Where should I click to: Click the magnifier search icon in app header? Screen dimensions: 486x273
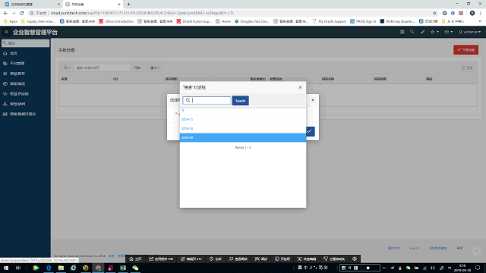(412, 32)
